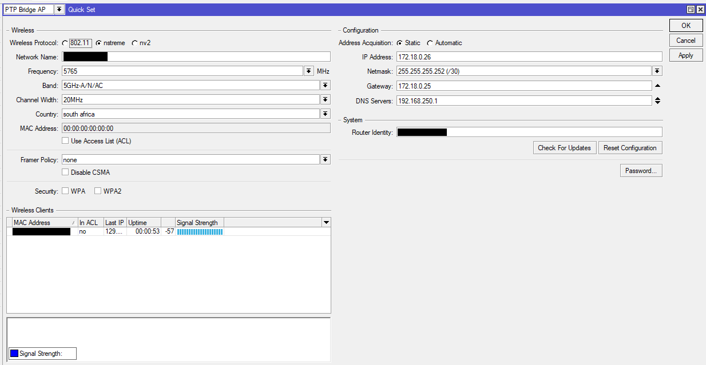Open the Channel Width dropdown arrow
706x365 pixels.
point(326,99)
